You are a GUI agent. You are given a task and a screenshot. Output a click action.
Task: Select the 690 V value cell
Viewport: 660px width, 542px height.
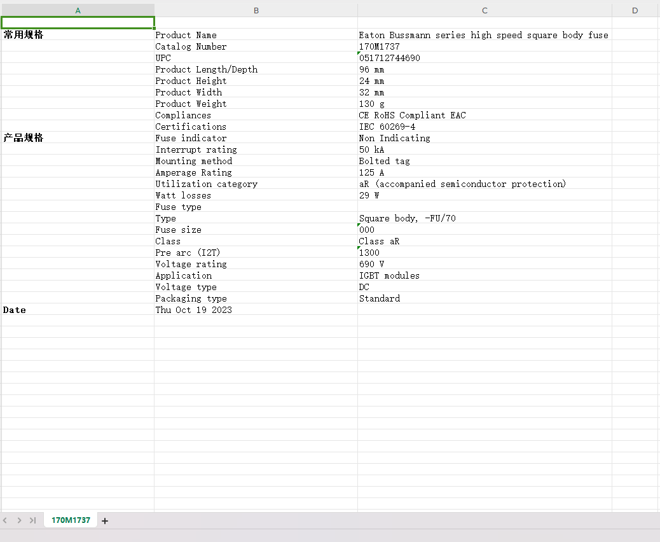pyautogui.click(x=485, y=263)
